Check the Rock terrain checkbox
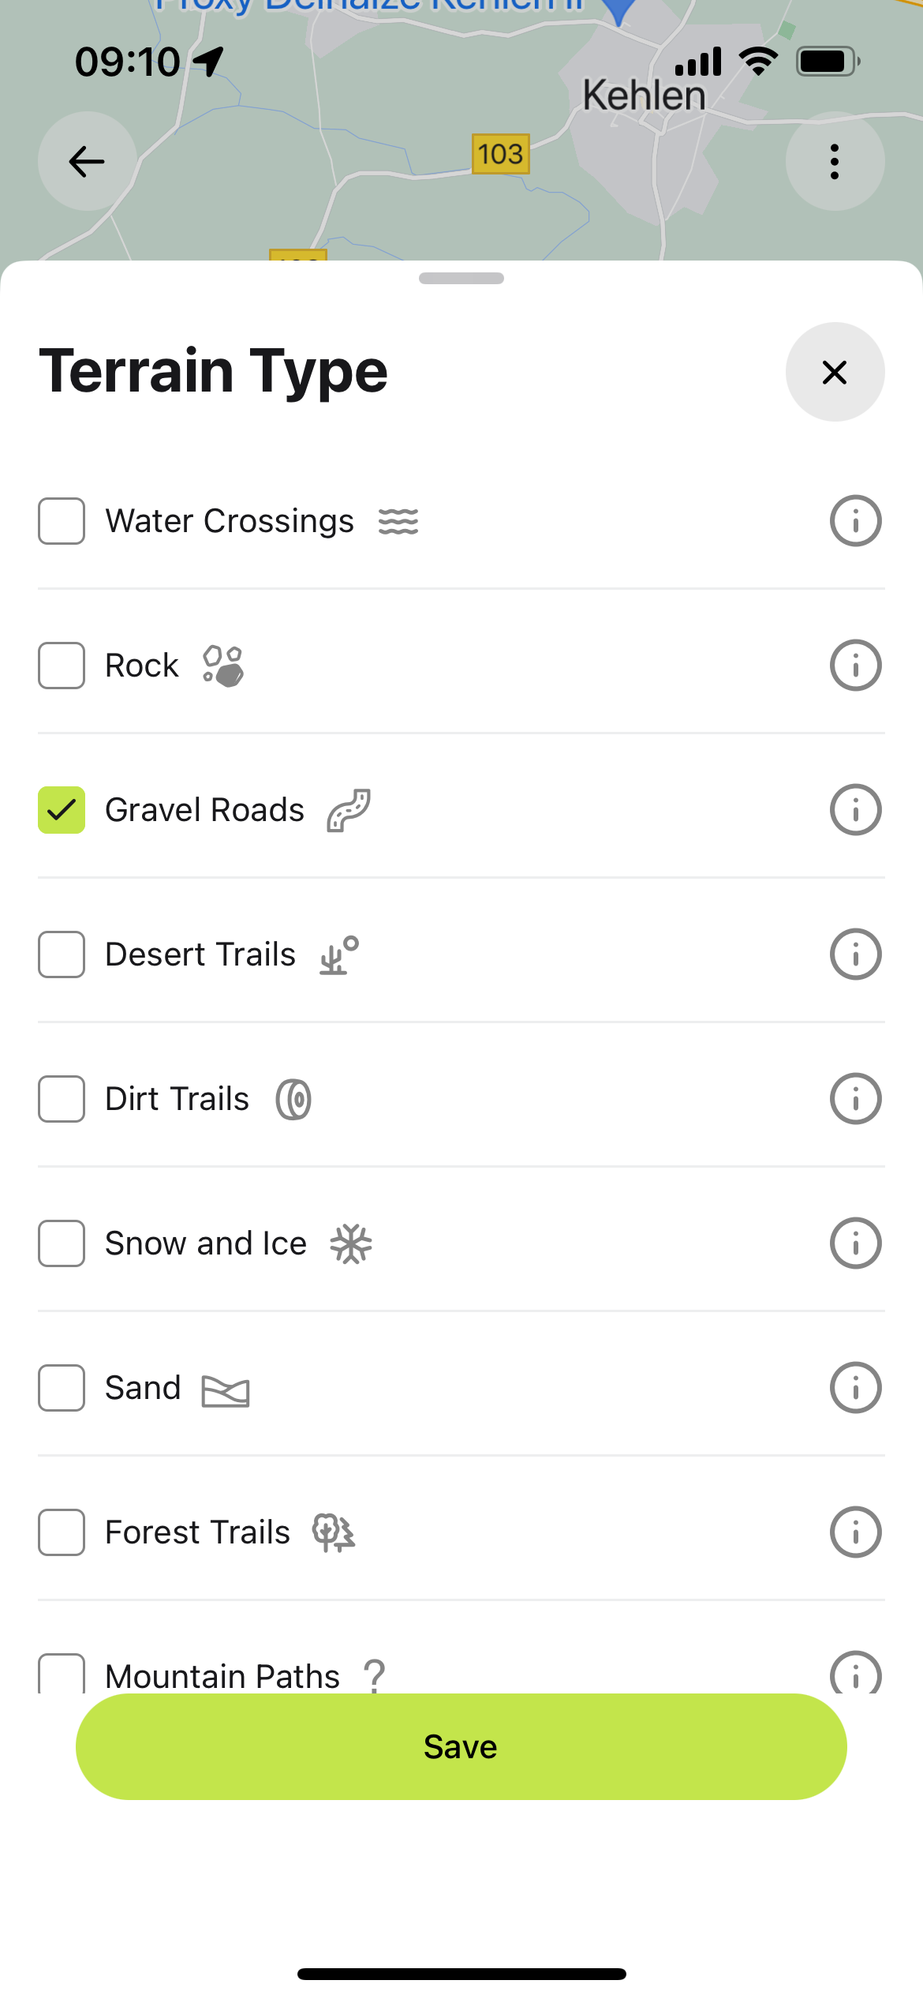This screenshot has width=923, height=1999. 62,666
